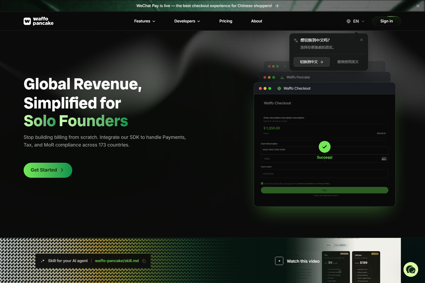Click the JOHN DOE card name field
Viewport: 425px width, 283px height.
324,174
